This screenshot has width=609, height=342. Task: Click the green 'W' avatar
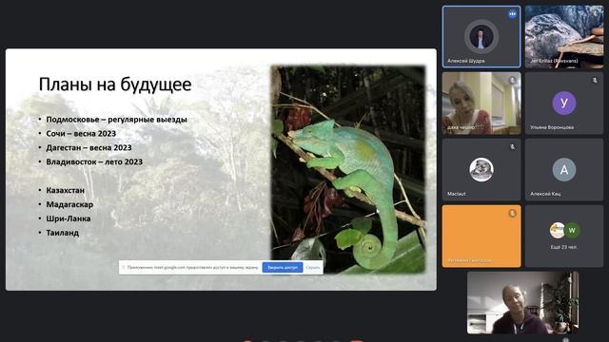click(572, 230)
